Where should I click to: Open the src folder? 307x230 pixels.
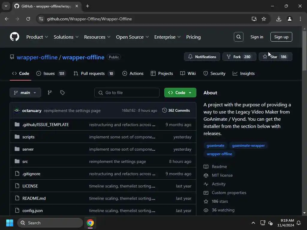(x=25, y=161)
